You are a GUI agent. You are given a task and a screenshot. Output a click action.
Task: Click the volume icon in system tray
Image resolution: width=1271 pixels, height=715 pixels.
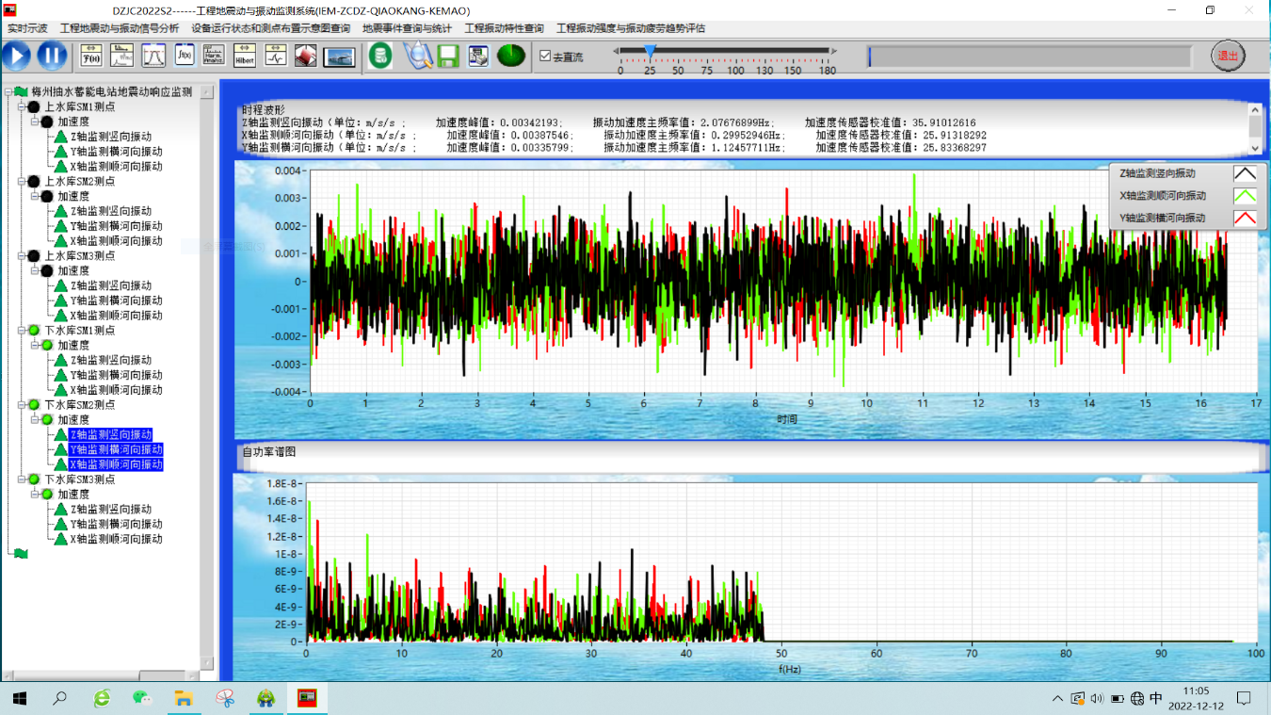pyautogui.click(x=1096, y=699)
